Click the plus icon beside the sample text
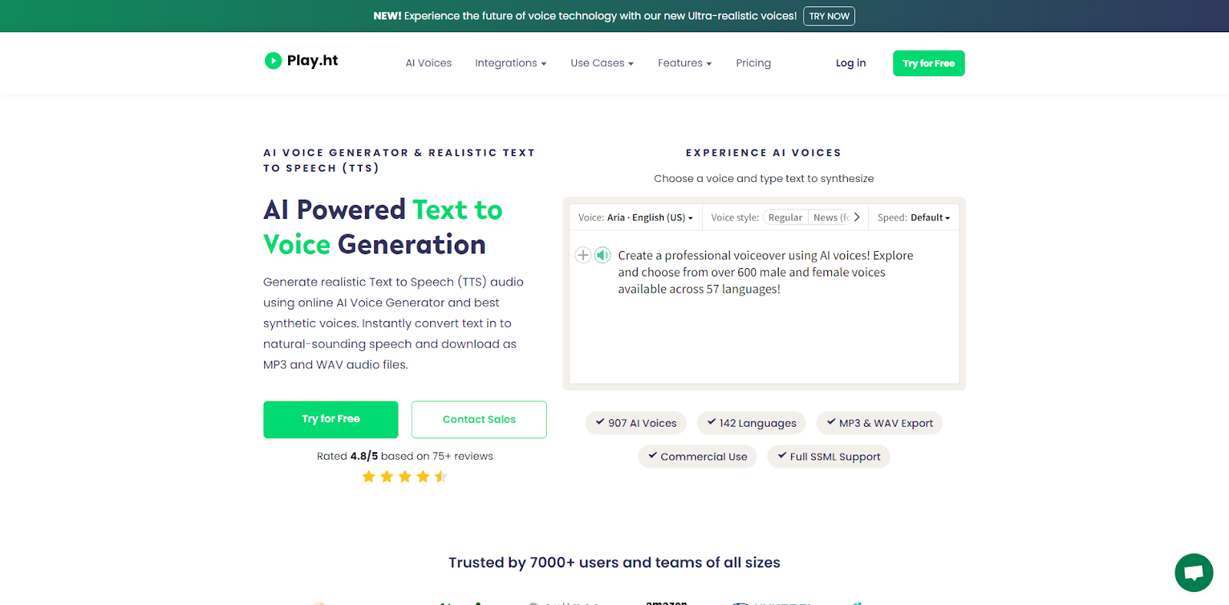Image resolution: width=1229 pixels, height=605 pixels. tap(583, 255)
